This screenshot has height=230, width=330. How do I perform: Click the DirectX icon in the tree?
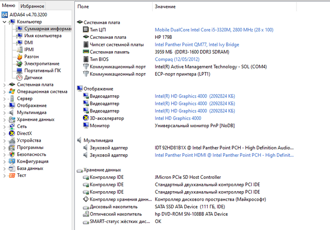click(x=12, y=133)
